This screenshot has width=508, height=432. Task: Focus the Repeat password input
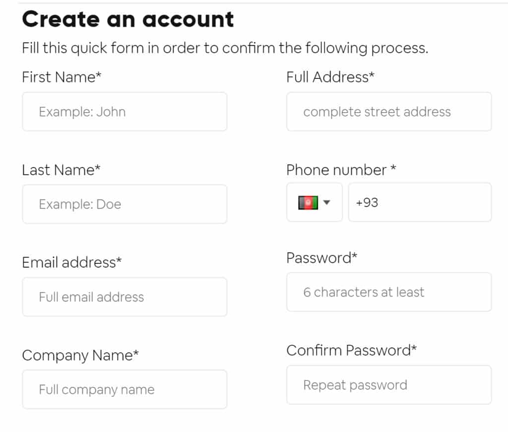tap(389, 385)
